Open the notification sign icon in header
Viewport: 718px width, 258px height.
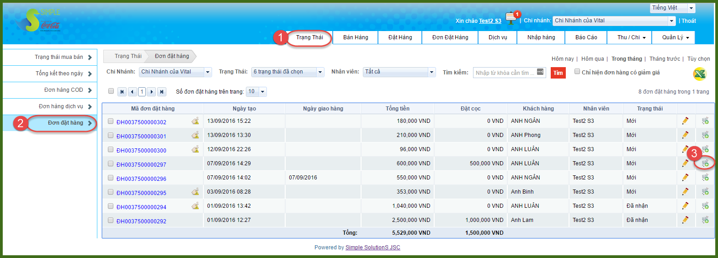point(511,18)
